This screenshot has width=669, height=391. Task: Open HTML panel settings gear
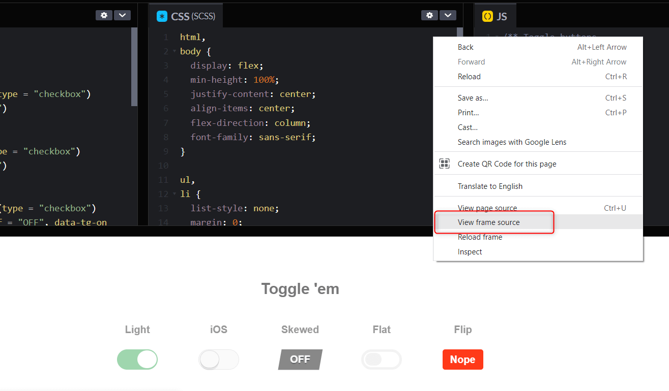click(x=104, y=15)
